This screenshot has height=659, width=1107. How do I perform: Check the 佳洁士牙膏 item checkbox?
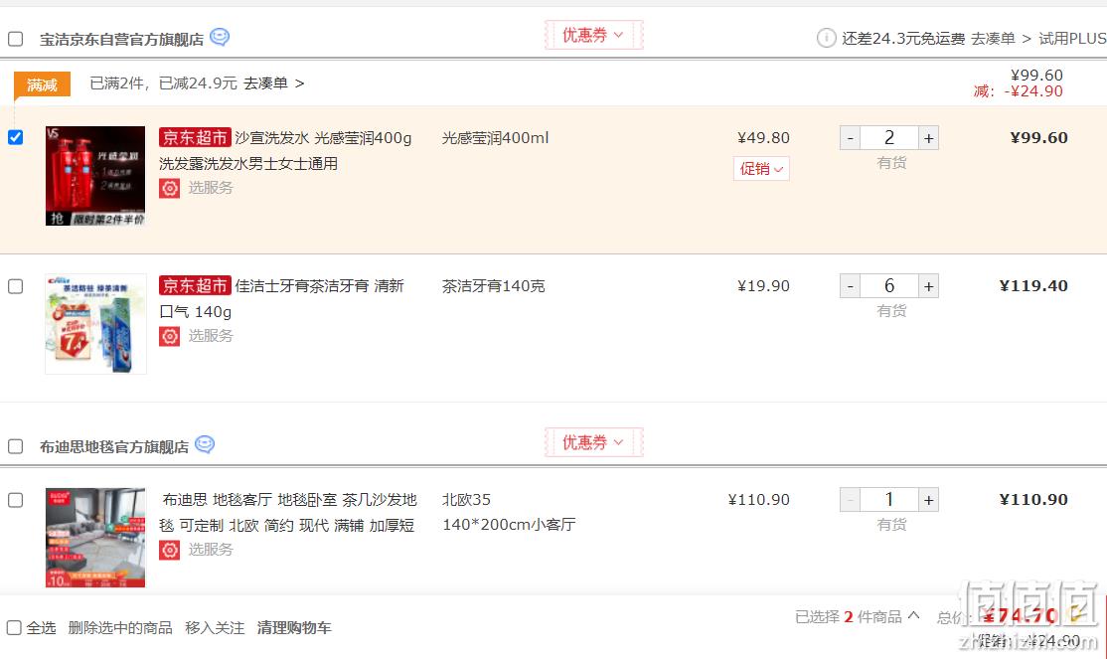(16, 286)
